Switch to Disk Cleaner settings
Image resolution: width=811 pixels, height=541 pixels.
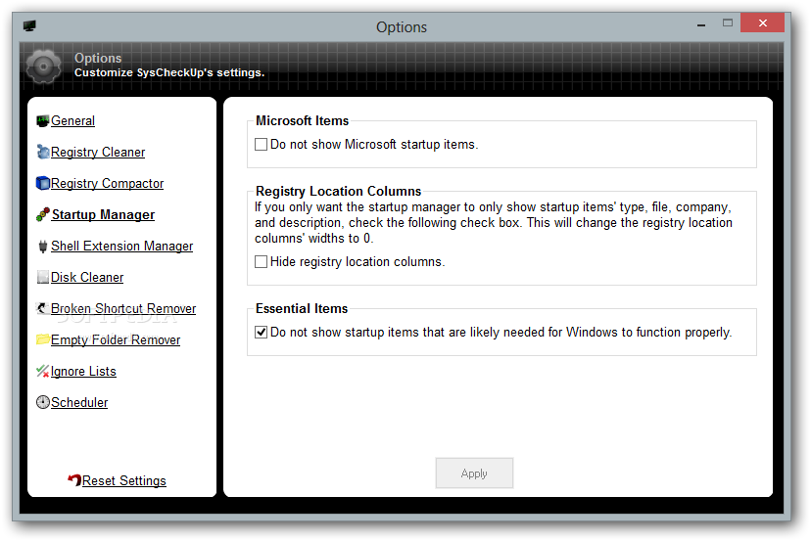(87, 278)
